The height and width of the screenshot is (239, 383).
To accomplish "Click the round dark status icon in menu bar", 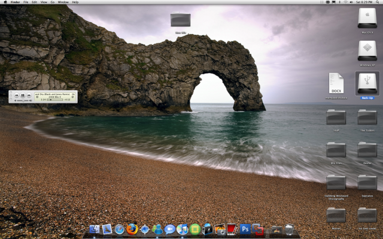I will point(328,2).
